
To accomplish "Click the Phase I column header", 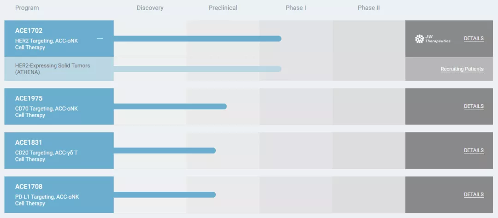I will pyautogui.click(x=296, y=8).
